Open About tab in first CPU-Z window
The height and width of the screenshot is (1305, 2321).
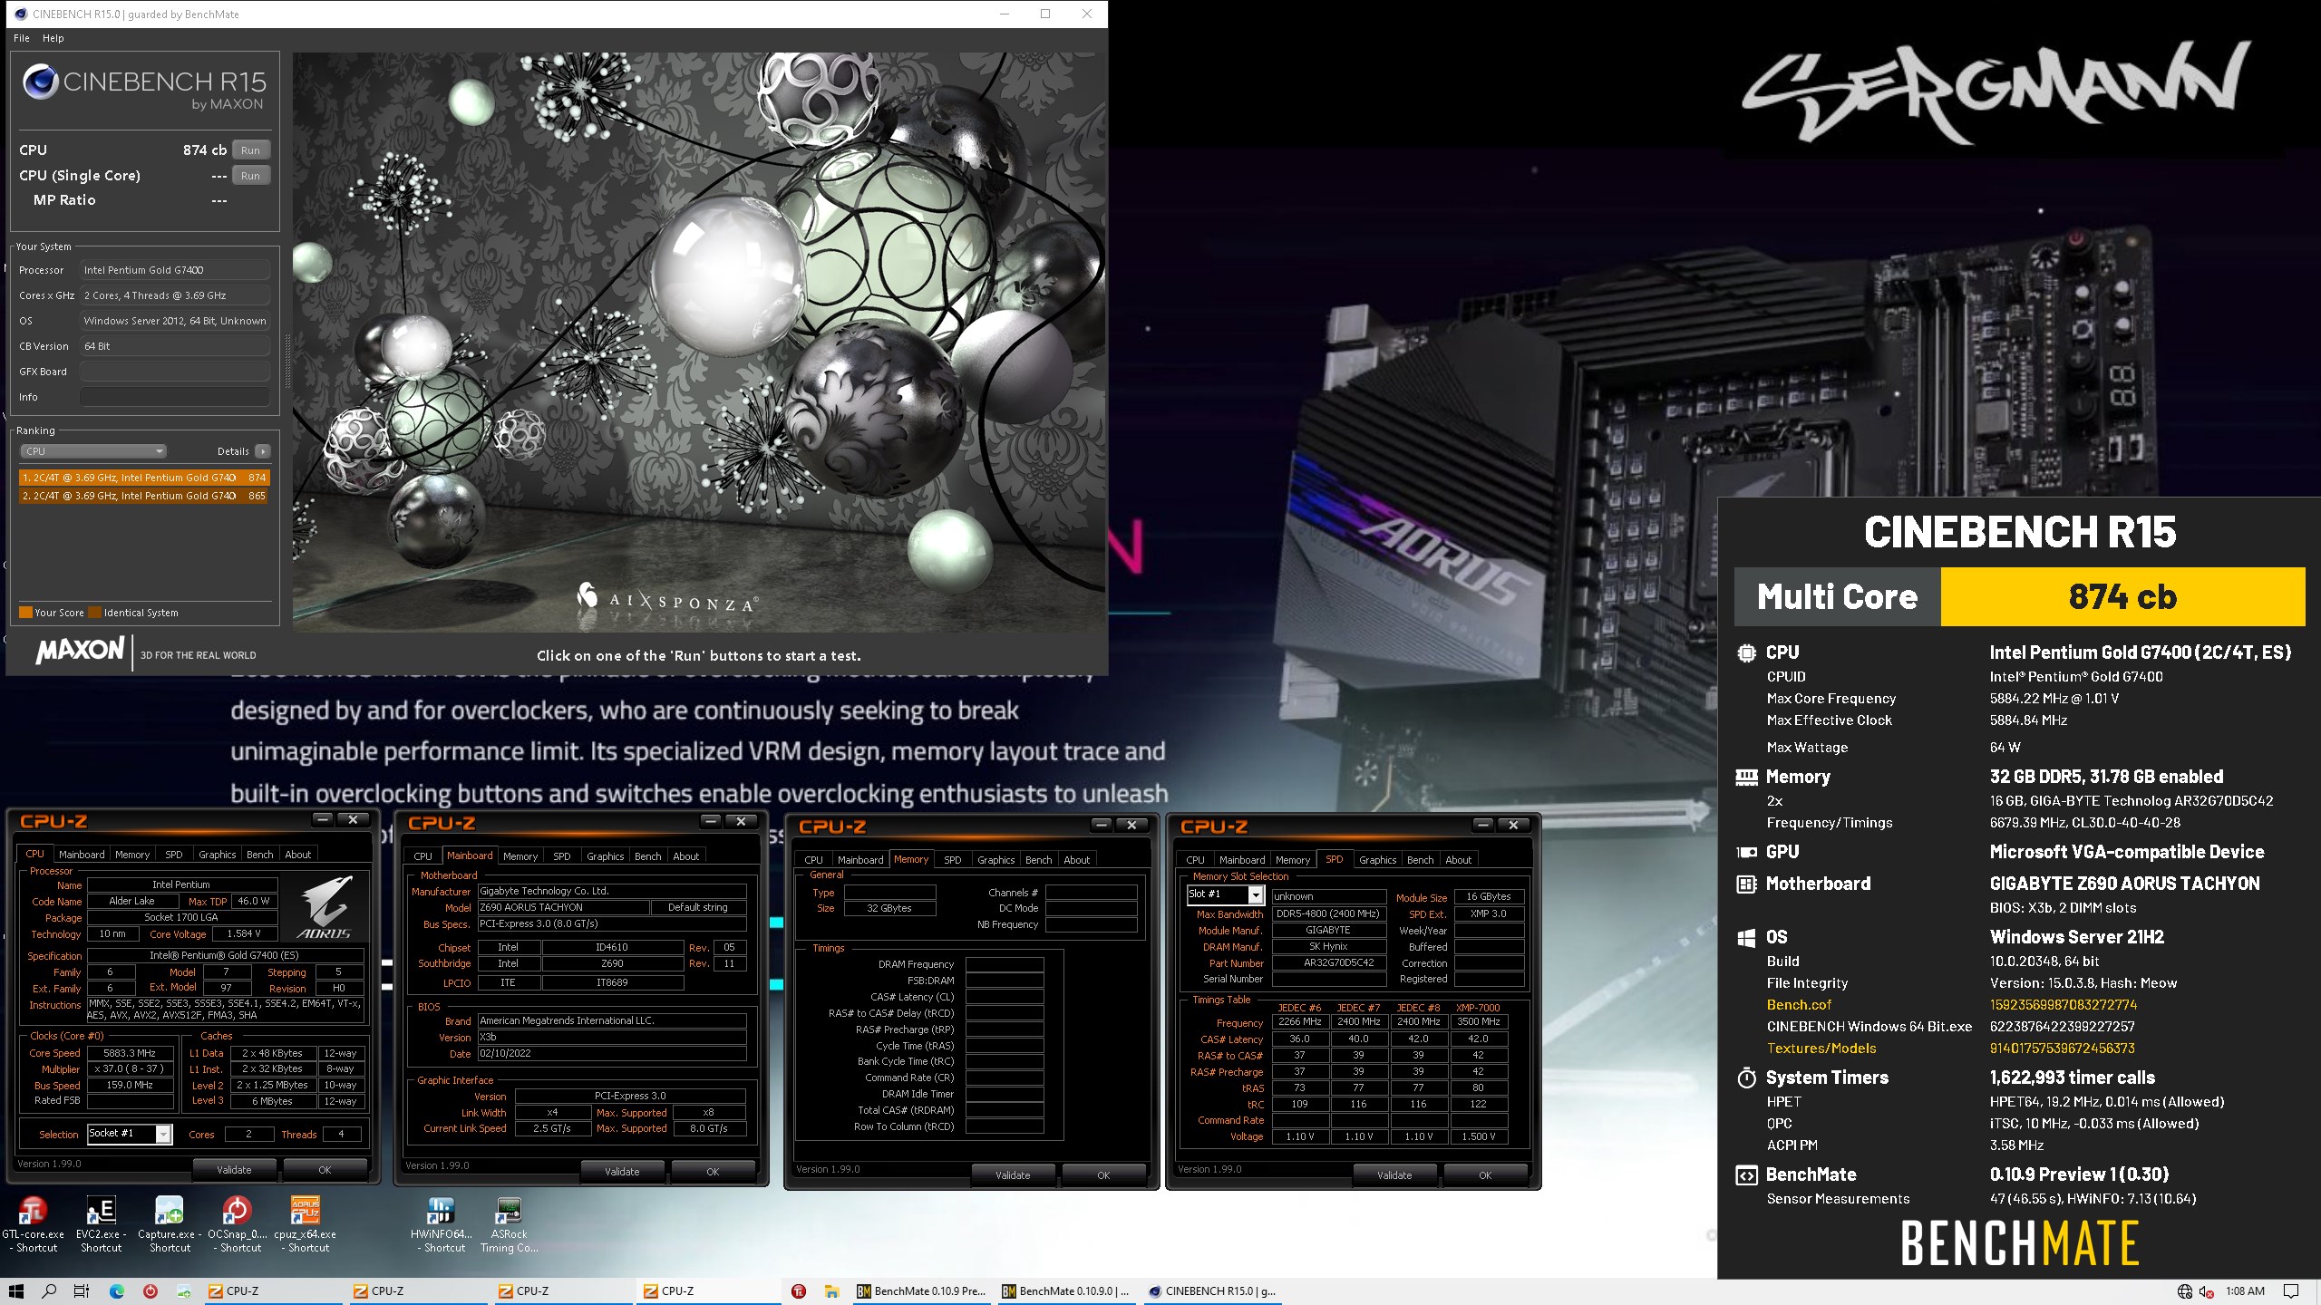click(x=297, y=855)
